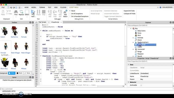Set toolbox background to None
This screenshot has width=174, height=98.
(27, 73)
